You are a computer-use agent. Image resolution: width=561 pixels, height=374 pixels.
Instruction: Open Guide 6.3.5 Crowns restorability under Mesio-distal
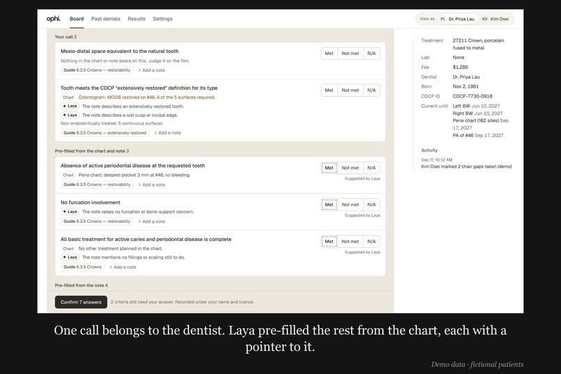[x=97, y=70]
